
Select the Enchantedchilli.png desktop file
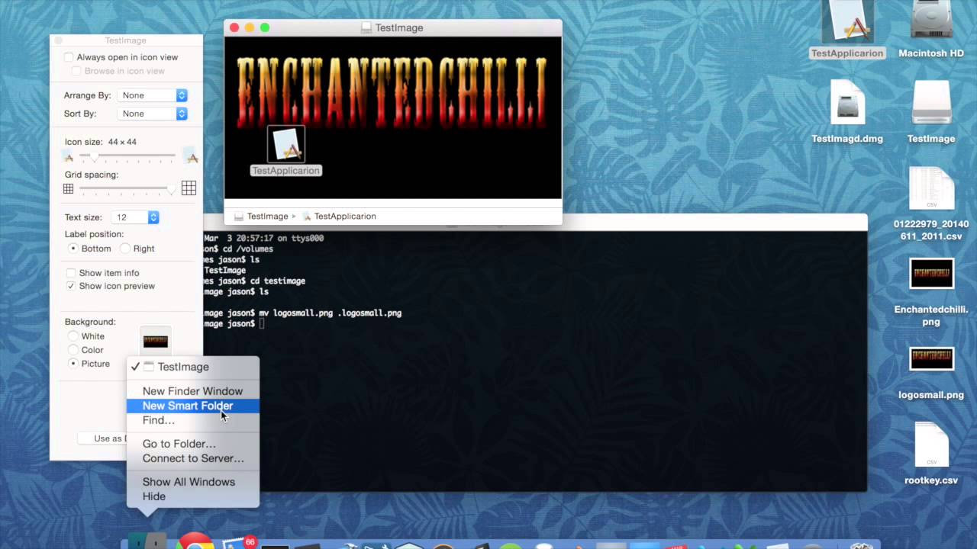click(931, 274)
